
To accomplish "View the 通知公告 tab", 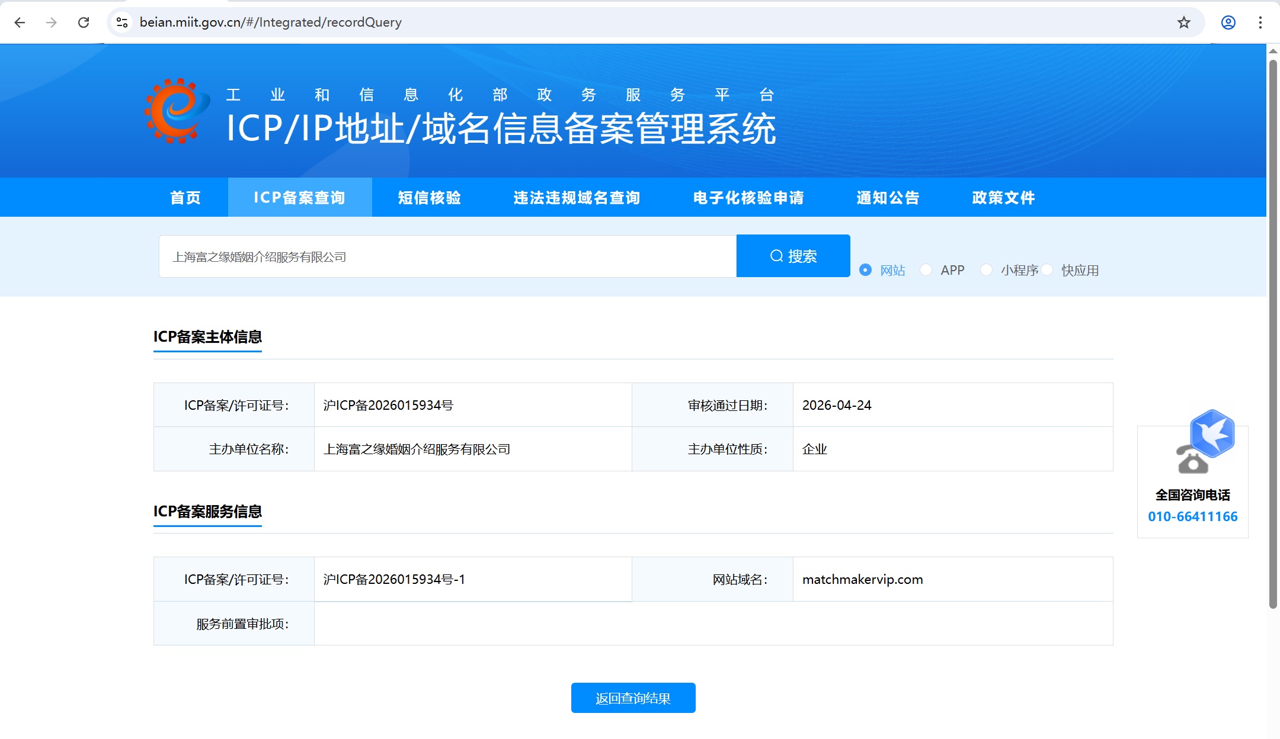I will pos(888,197).
